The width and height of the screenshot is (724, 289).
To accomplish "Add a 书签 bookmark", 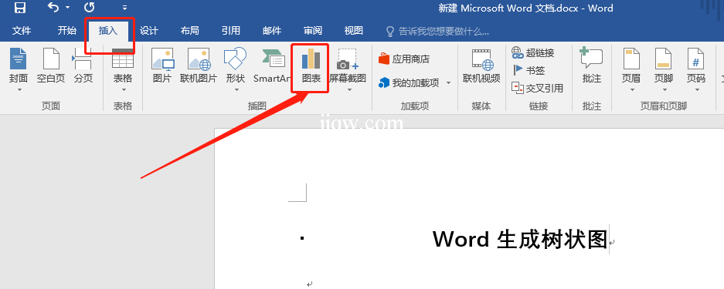I will (x=529, y=70).
